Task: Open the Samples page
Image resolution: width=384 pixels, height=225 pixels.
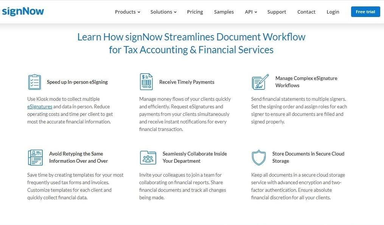Action: (224, 12)
